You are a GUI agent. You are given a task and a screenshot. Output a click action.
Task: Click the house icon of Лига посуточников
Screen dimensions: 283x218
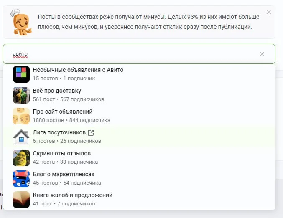(21, 137)
